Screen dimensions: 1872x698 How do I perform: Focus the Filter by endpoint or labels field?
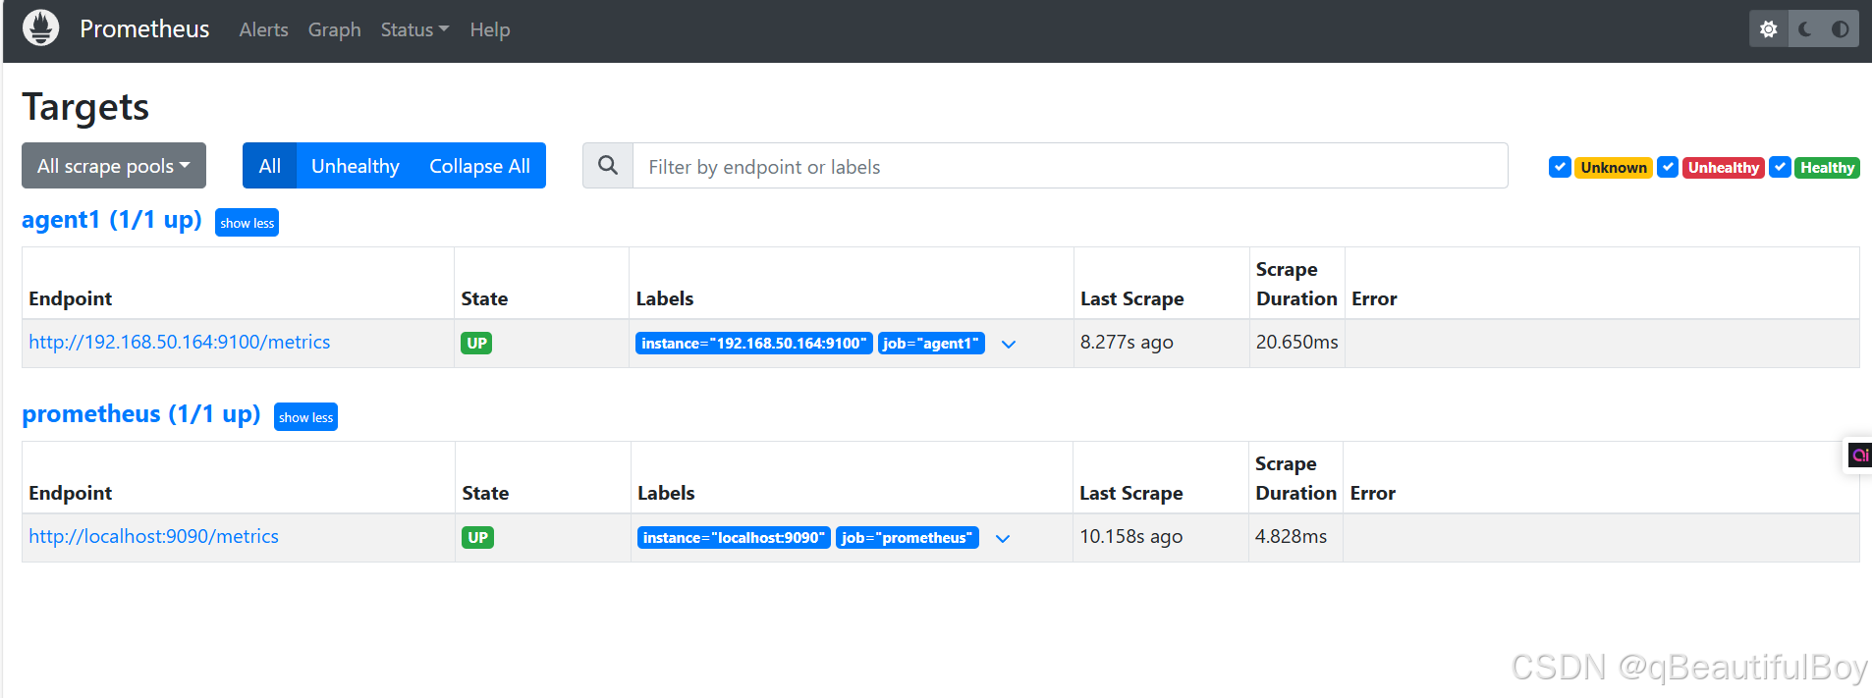1070,166
